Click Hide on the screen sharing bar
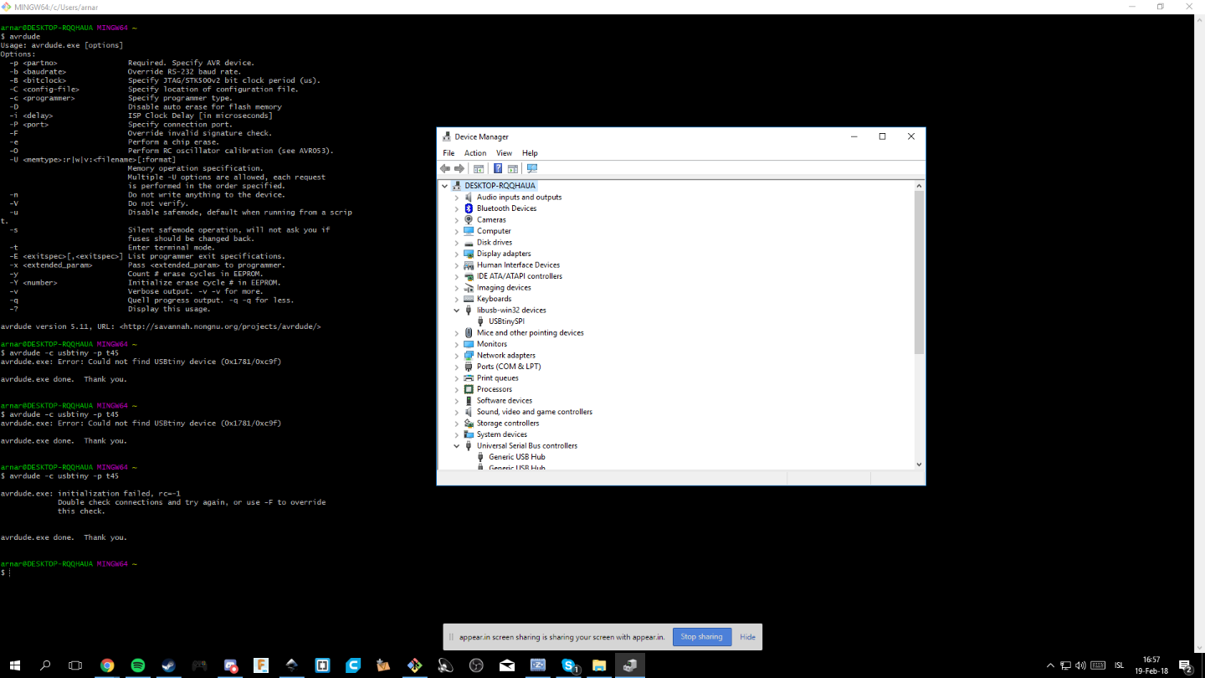Screen dimensions: 1205x678 click(x=747, y=637)
